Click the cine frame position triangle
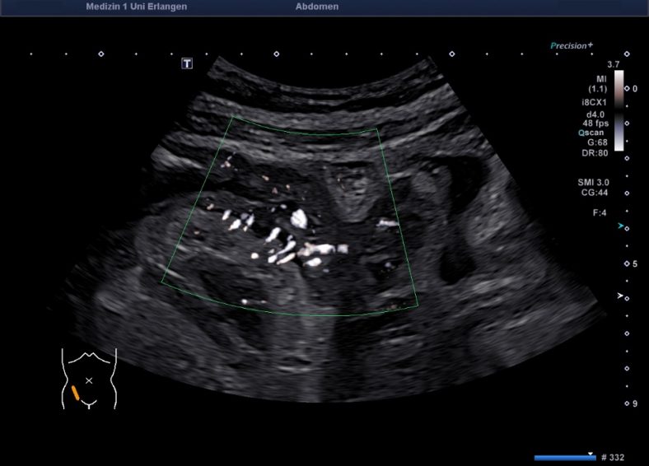The width and height of the screenshot is (649, 466). coord(591,453)
